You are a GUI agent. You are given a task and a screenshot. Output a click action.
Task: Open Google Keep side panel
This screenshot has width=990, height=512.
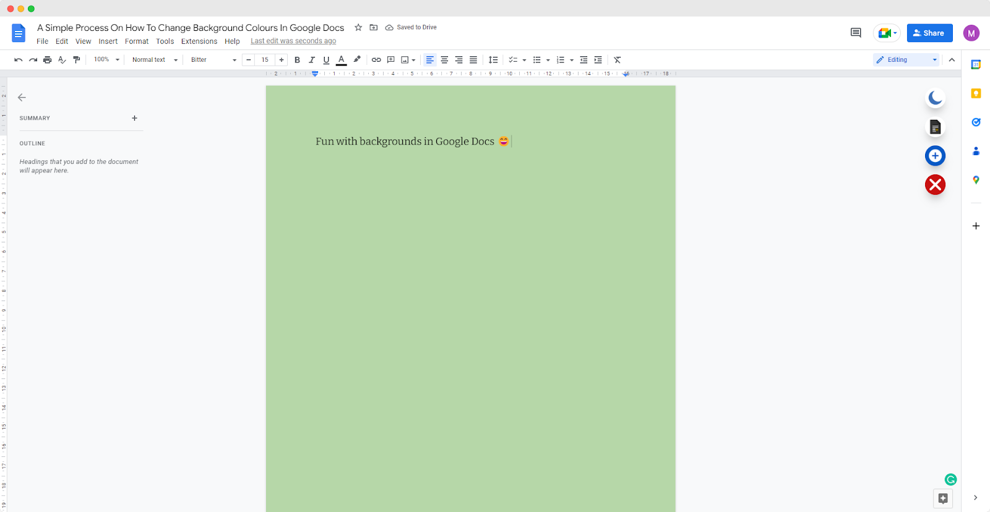tap(976, 93)
